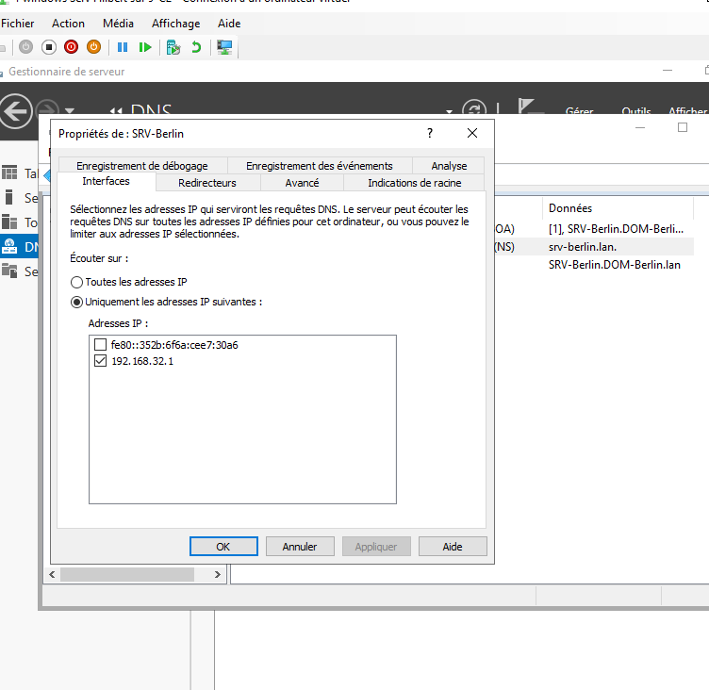Choose 'Uniquement les adresses IP suivantes' option

tap(77, 302)
